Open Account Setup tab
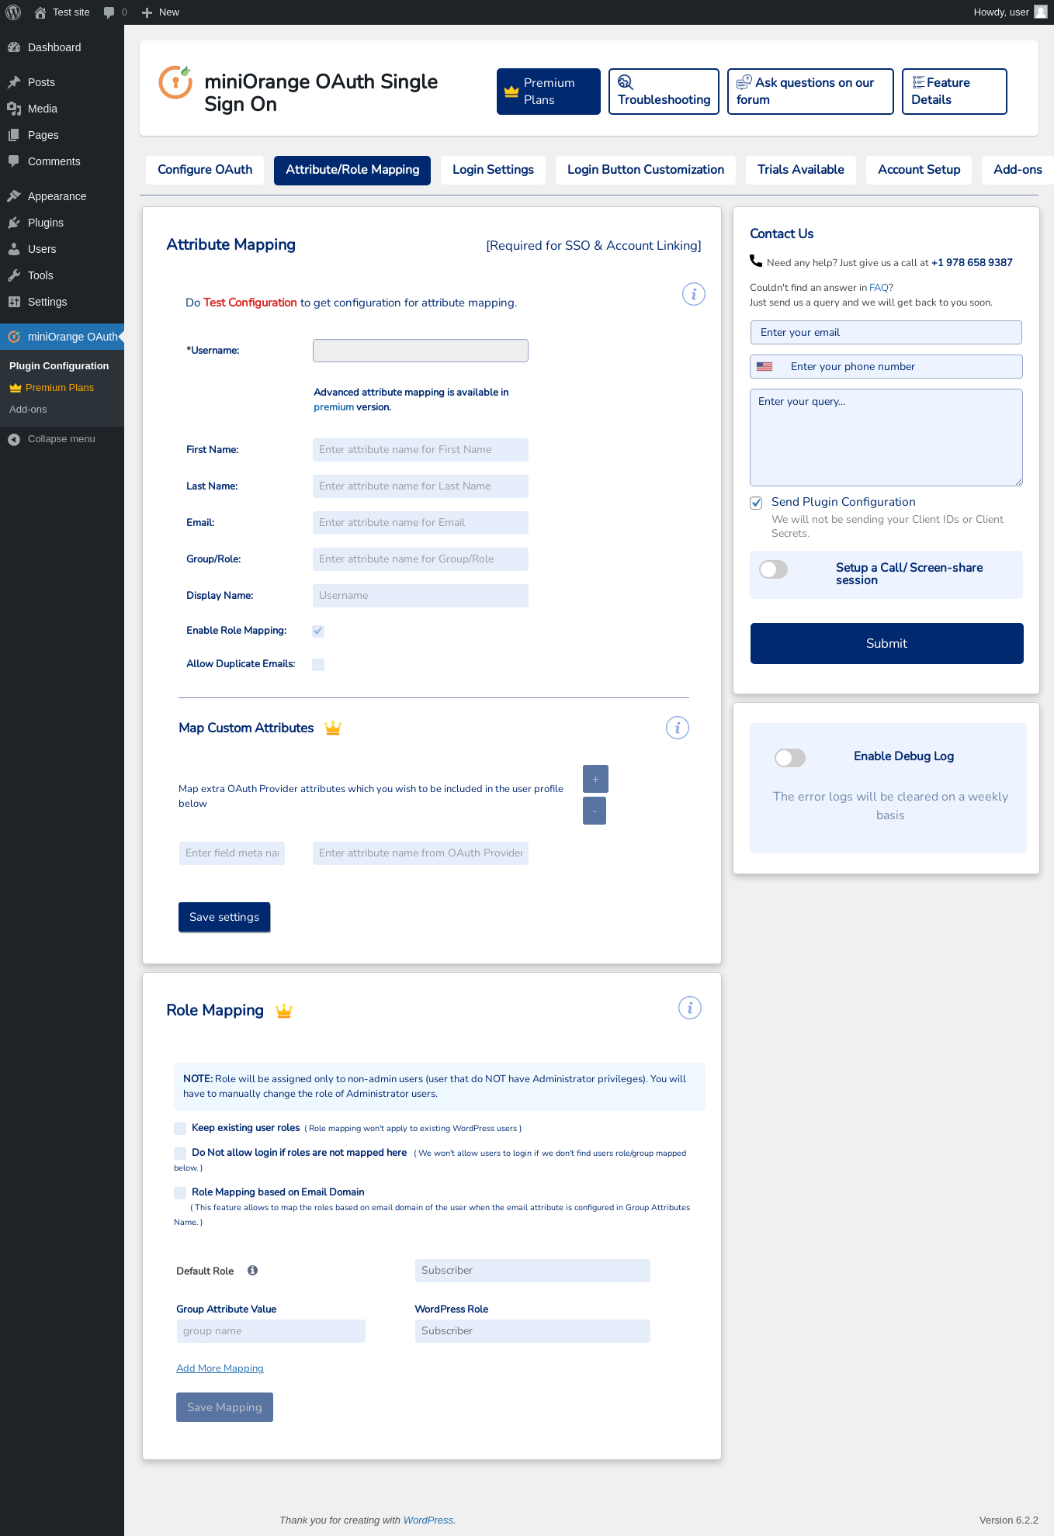Screen dimensions: 1054x1536 point(919,170)
